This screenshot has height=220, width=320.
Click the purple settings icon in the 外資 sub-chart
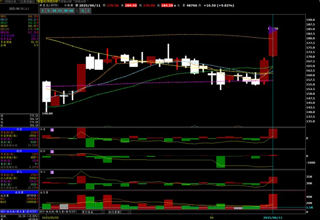tap(52, 130)
